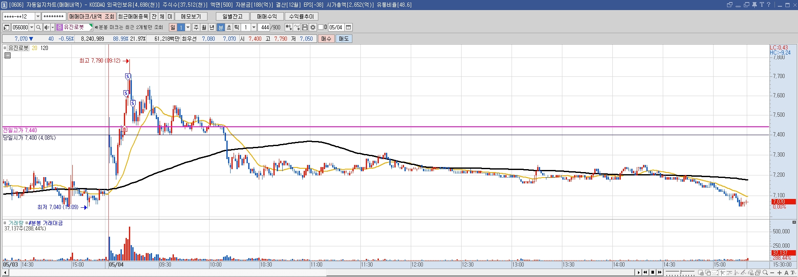This screenshot has width=798, height=277.
Task: Click the minus zoom-out icon at bottom
Action: 772,273
